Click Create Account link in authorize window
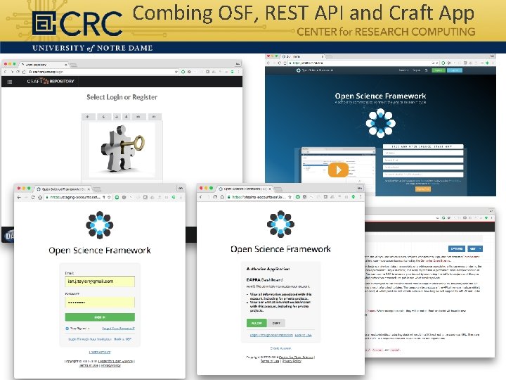Screen dimensions: 506x380 click(280, 348)
